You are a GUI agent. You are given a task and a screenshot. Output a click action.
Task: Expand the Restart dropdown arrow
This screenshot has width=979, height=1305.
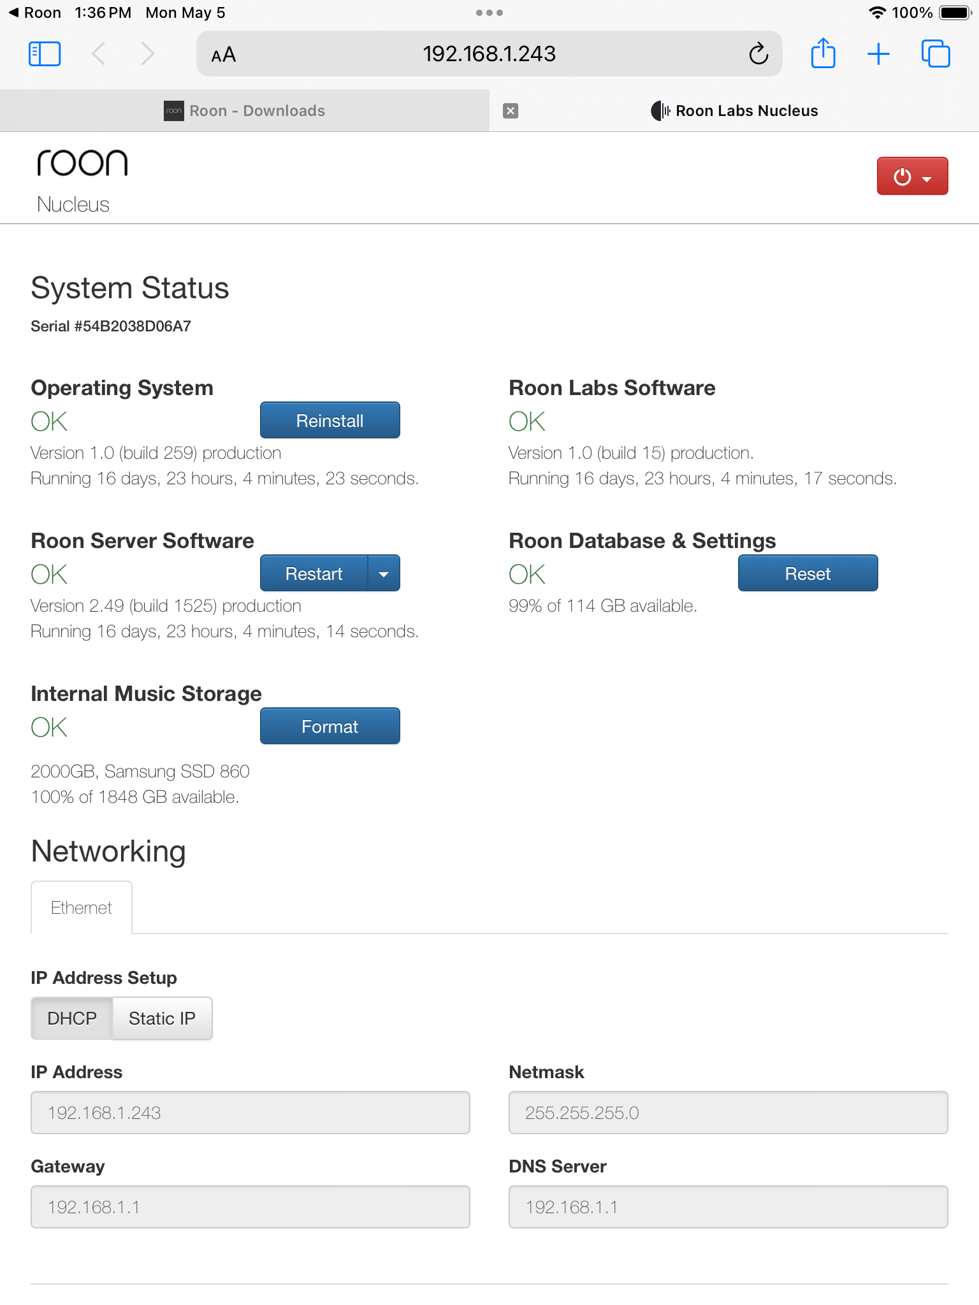coord(384,573)
